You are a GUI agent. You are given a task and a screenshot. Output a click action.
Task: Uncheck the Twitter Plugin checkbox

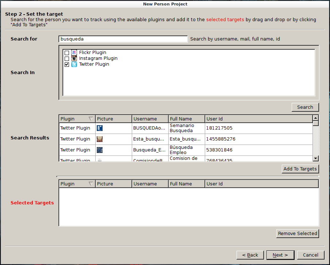tap(67, 65)
